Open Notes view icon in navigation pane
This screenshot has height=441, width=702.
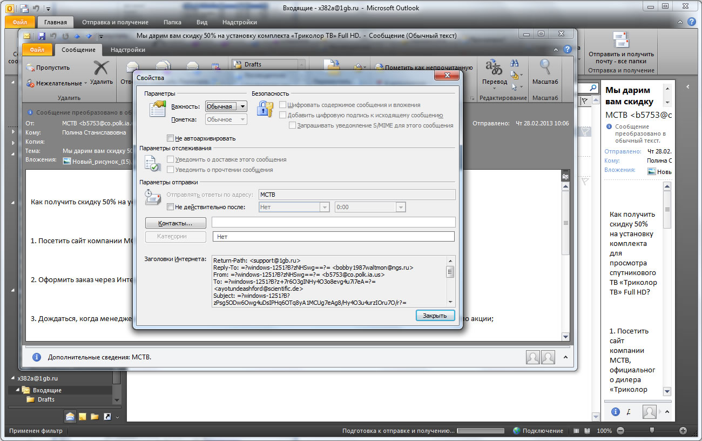coord(83,416)
